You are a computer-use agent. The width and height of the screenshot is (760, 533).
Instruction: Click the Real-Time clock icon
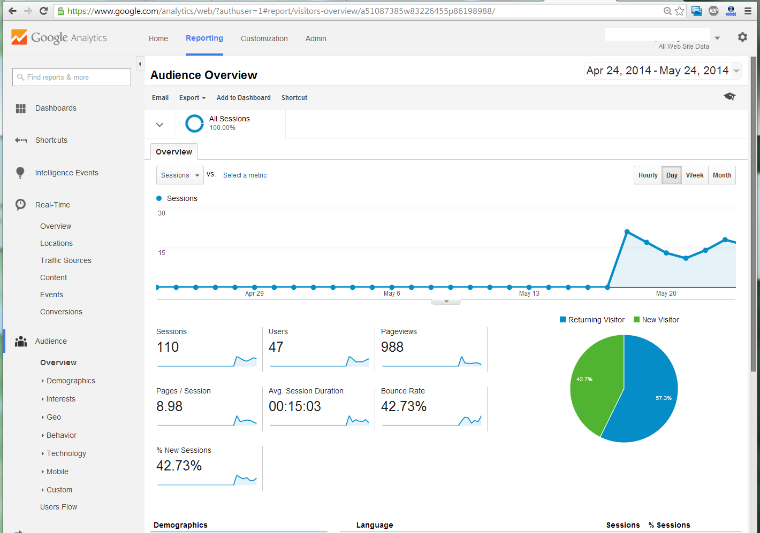[20, 205]
